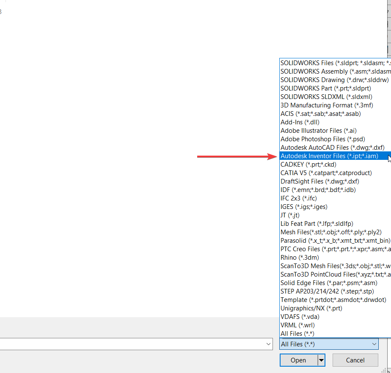Click the Cancel button
391x373 pixels.
[355, 360]
